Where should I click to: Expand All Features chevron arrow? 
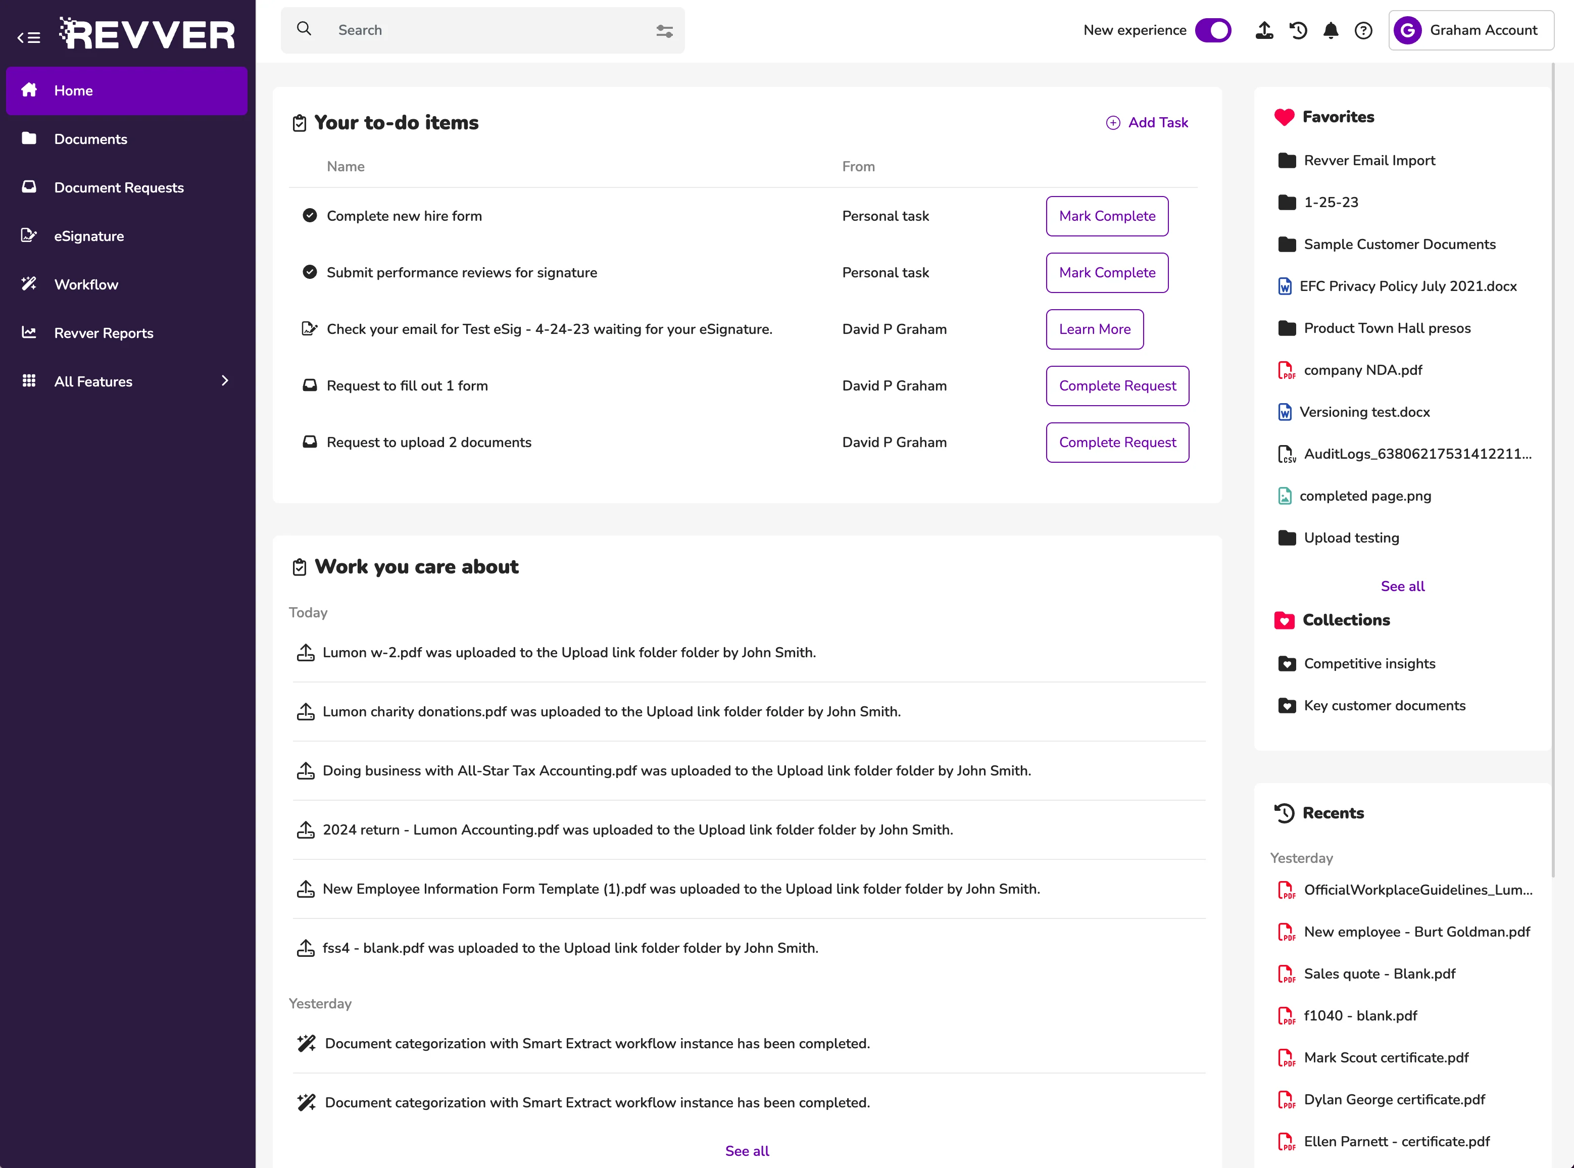pyautogui.click(x=225, y=381)
